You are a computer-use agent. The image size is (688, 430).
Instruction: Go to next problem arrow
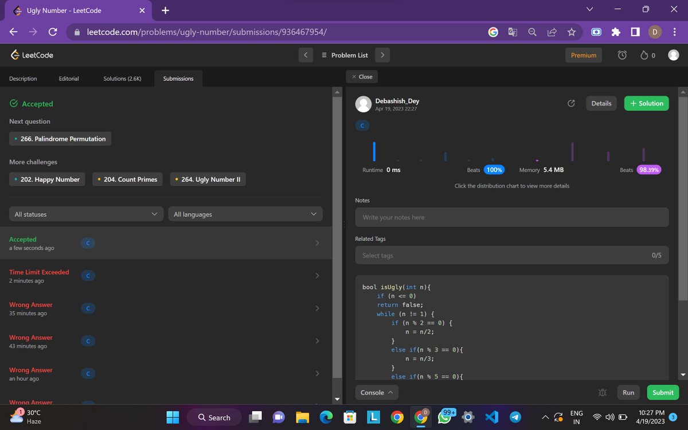pyautogui.click(x=382, y=55)
